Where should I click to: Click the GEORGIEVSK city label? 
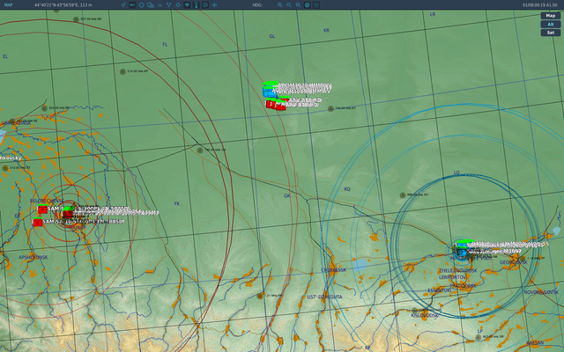(514, 262)
